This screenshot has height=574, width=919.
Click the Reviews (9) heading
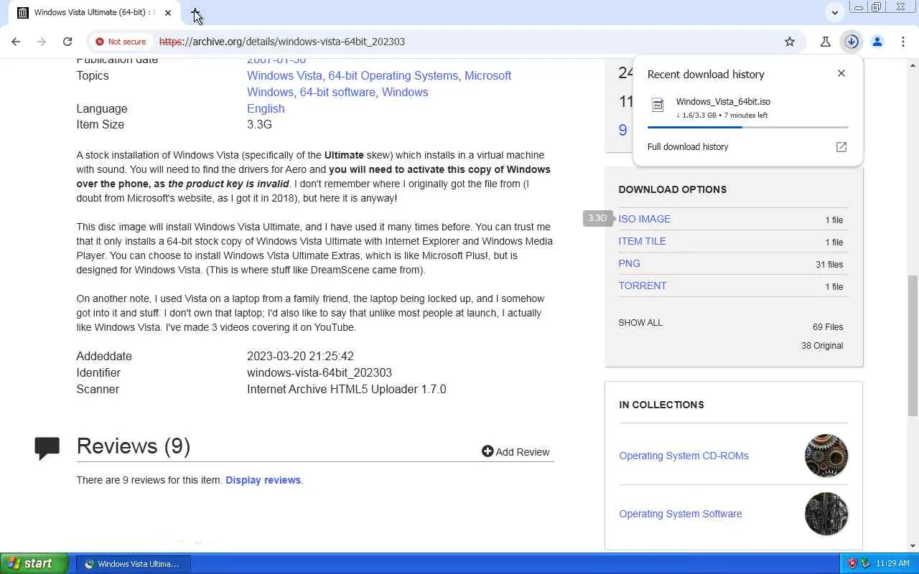pyautogui.click(x=134, y=446)
